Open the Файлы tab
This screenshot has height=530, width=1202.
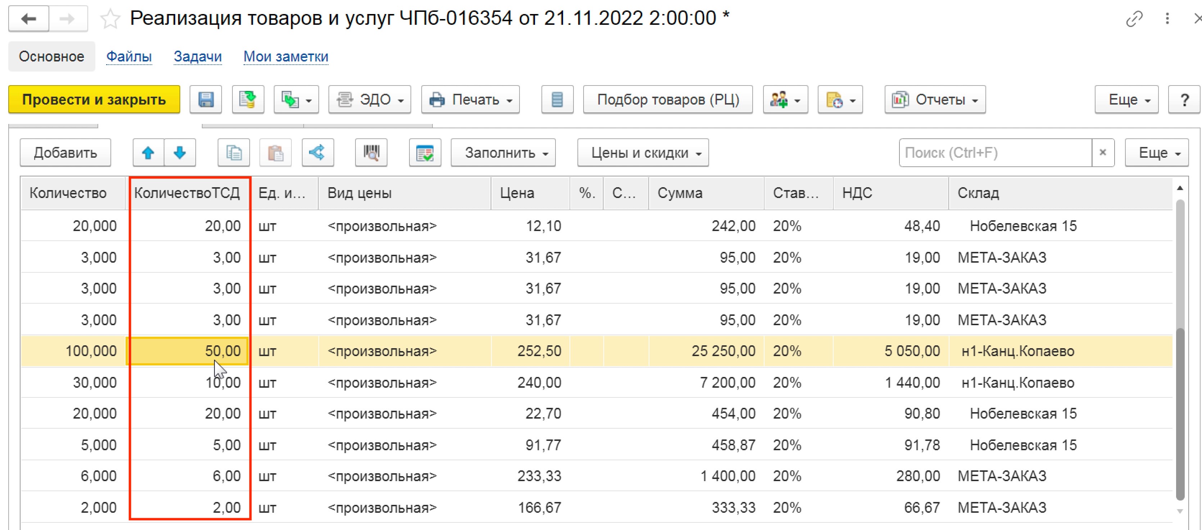[129, 56]
